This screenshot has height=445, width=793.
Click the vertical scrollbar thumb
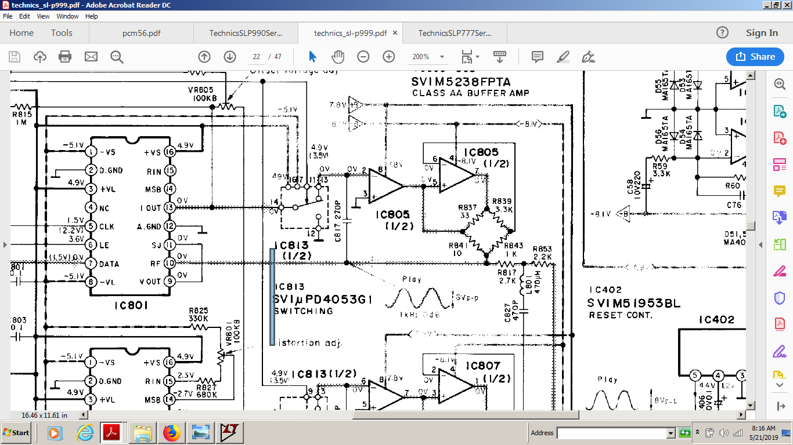pyautogui.click(x=751, y=226)
